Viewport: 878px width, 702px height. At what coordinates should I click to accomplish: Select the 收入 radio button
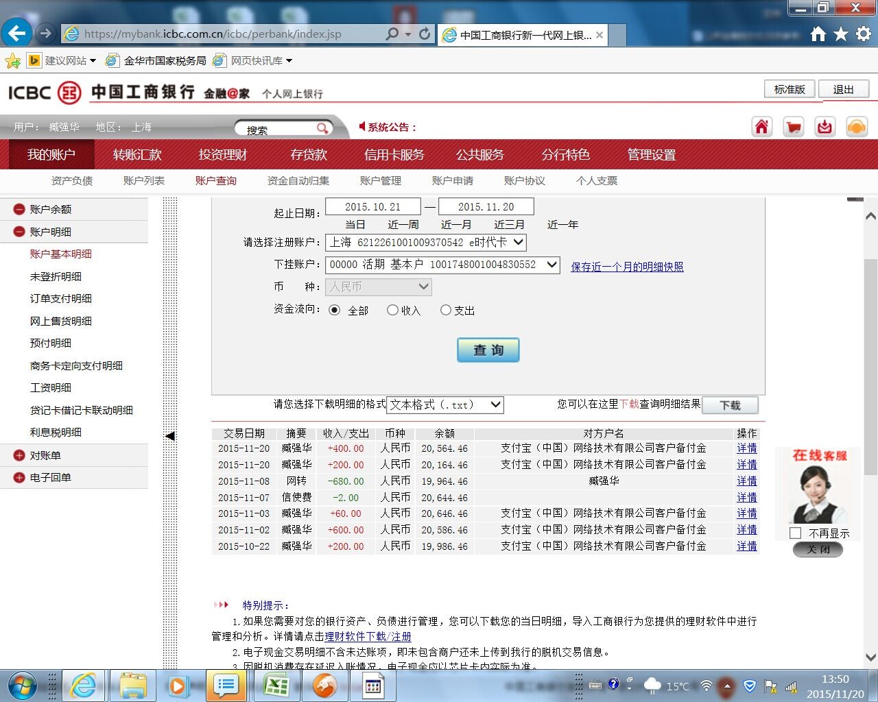[x=392, y=310]
